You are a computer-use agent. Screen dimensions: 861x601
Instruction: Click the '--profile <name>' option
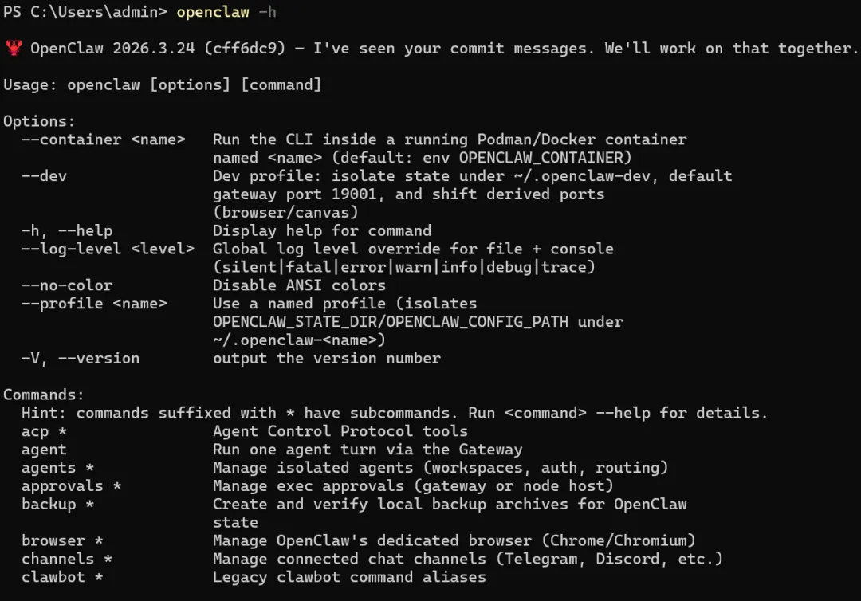(x=94, y=304)
